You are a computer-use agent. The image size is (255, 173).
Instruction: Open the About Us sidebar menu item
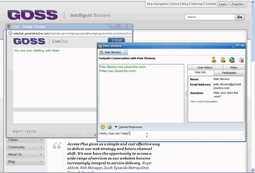(x=15, y=154)
